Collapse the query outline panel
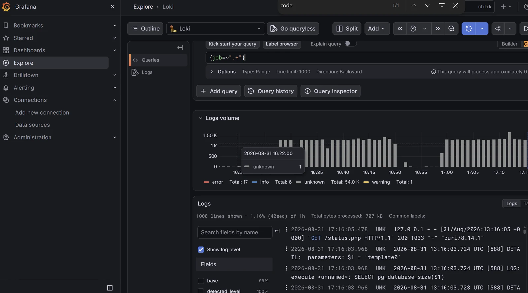 click(x=180, y=48)
